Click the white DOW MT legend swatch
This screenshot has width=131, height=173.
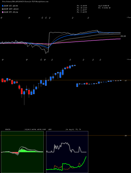(x=3, y=9)
